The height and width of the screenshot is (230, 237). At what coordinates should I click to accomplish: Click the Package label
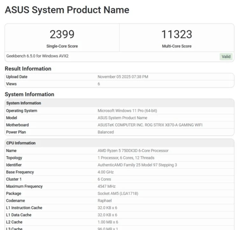14,194
